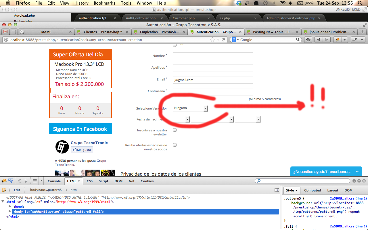Open the Tools menu
Image resolution: width=368 pixels, height=230 pixels.
(126, 3)
